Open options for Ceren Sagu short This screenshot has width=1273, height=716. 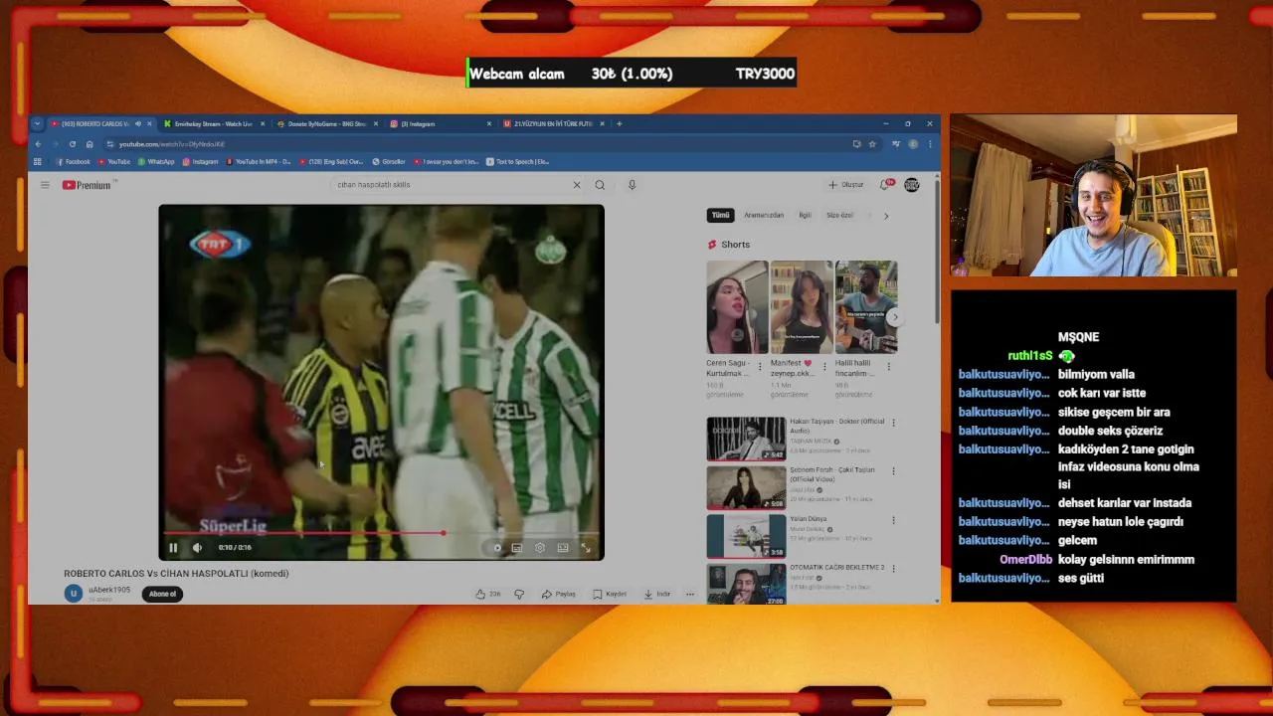[x=760, y=366]
